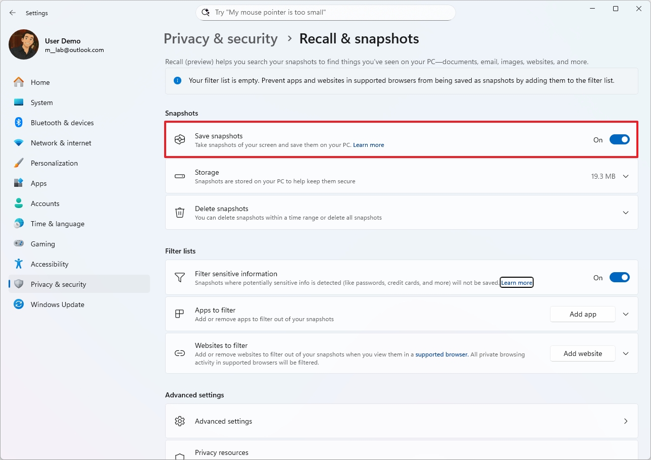
Task: Turn off the Save snapshots toggle
Action: tap(620, 139)
